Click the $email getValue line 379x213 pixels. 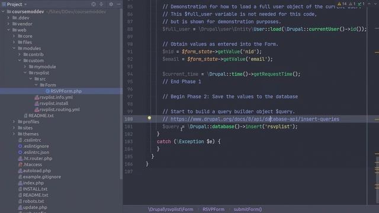[217, 59]
